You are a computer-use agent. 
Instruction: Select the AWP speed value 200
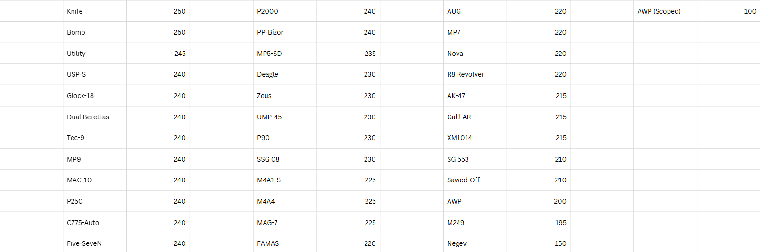[x=539, y=201]
